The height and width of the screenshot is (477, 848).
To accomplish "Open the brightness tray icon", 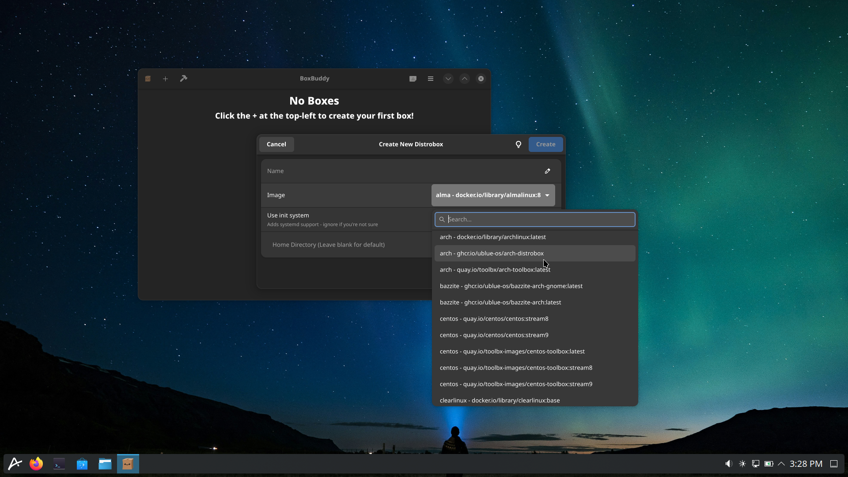I will [x=742, y=464].
